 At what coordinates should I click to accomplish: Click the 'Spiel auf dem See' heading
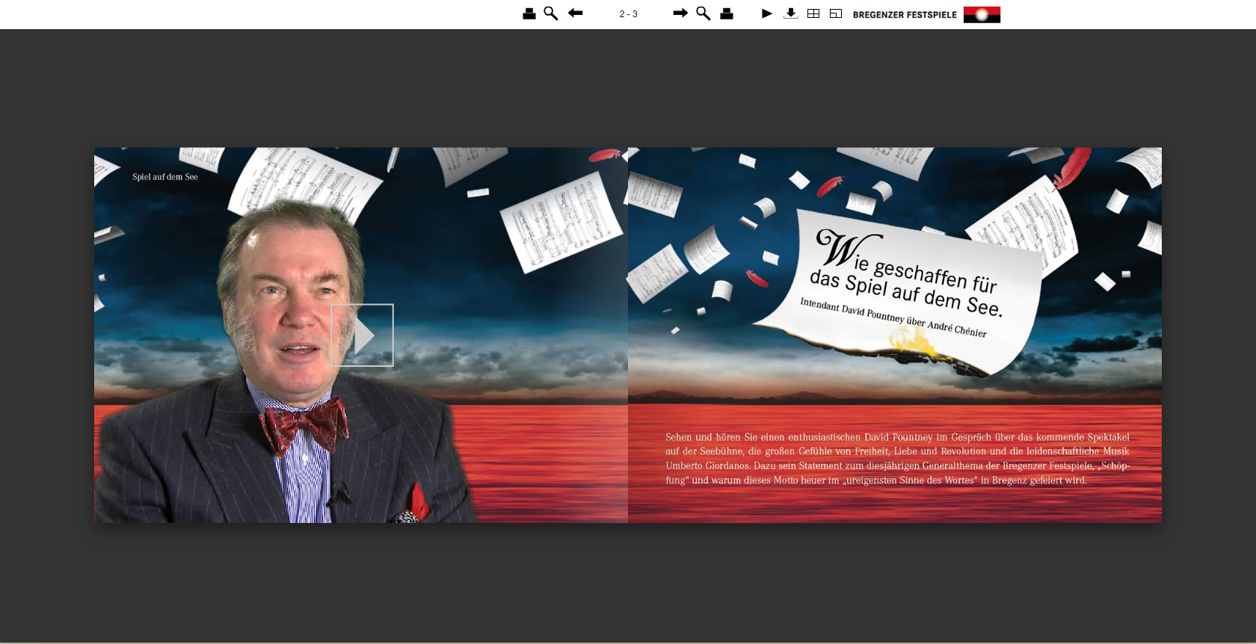[165, 177]
